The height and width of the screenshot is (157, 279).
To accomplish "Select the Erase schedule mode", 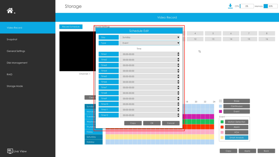I will point(237,101).
